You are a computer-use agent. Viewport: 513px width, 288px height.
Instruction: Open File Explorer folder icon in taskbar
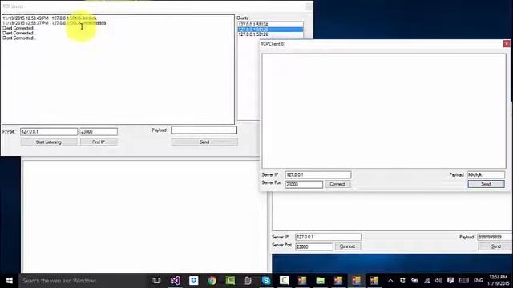[321, 281]
